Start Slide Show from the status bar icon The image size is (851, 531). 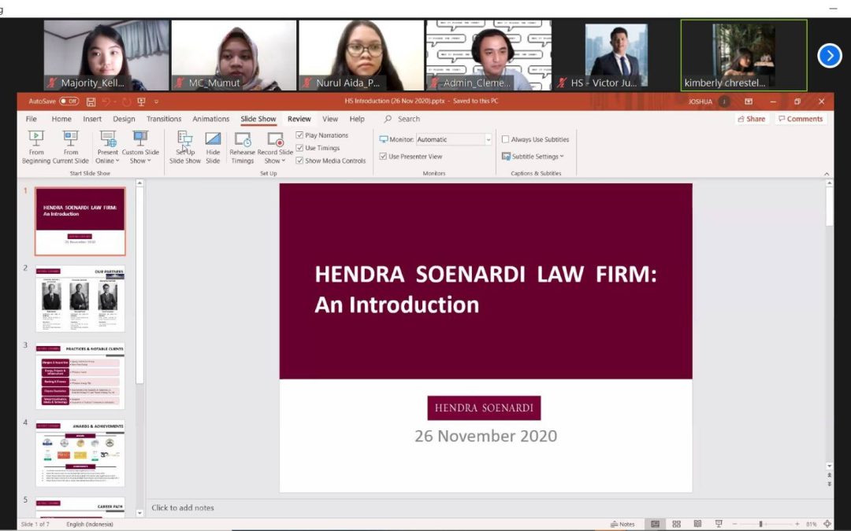click(x=718, y=523)
